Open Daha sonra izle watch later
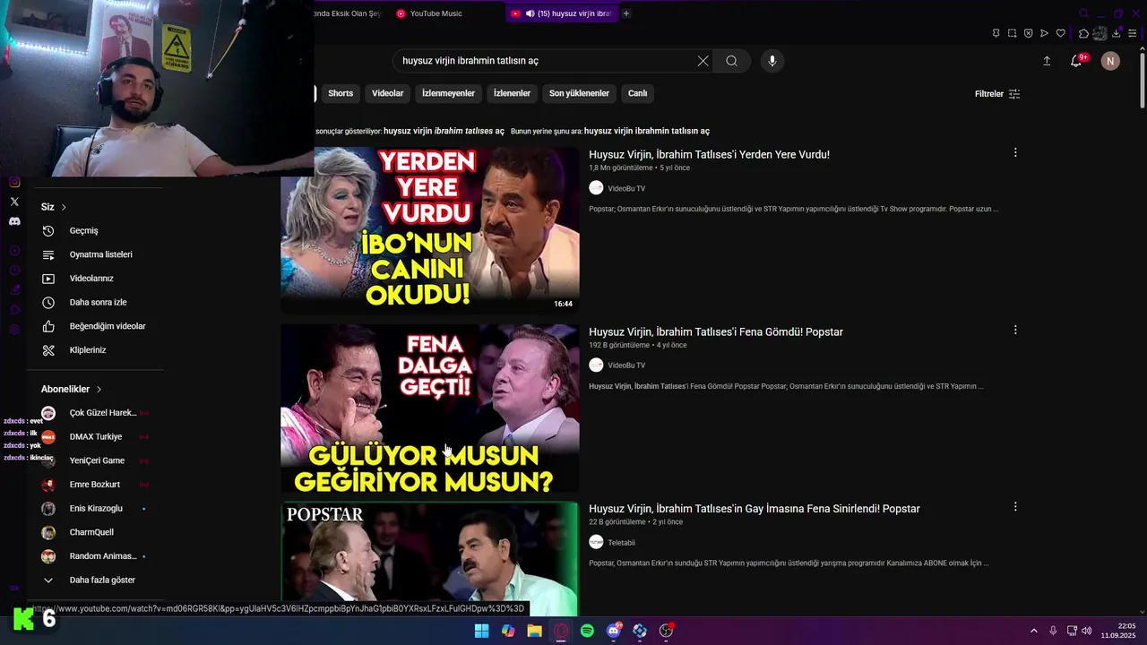The width and height of the screenshot is (1147, 645). 96,303
